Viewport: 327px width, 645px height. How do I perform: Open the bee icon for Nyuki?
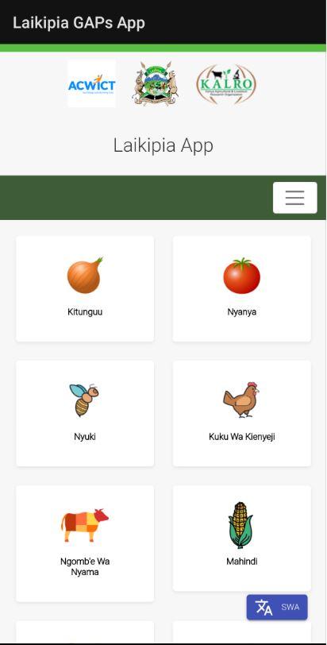point(84,400)
